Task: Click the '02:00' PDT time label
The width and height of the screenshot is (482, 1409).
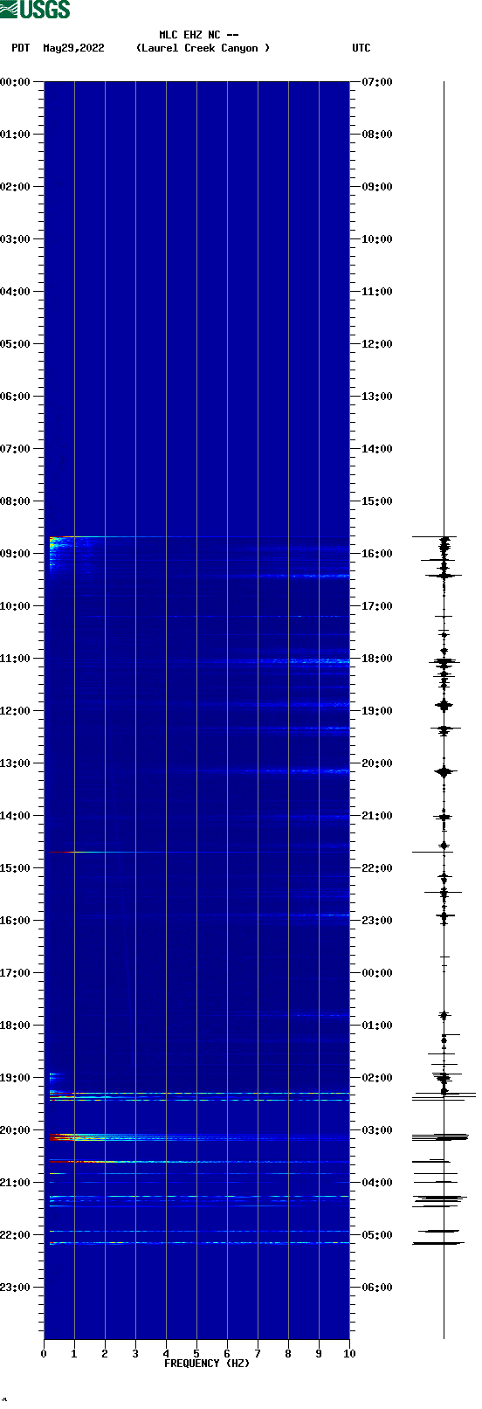Action: click(x=16, y=187)
